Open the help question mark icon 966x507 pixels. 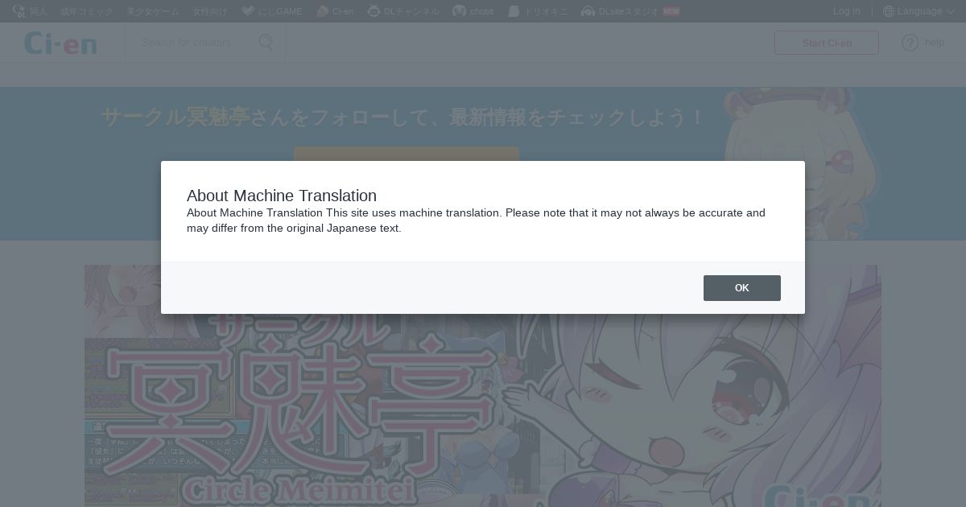[910, 43]
